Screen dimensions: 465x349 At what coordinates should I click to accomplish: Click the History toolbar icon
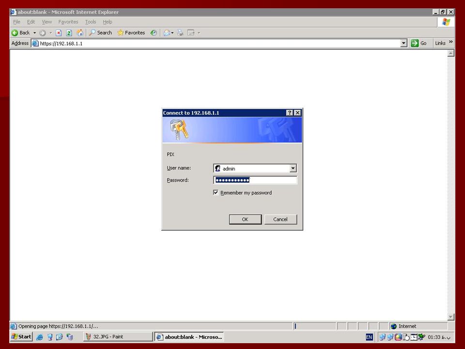(154, 32)
